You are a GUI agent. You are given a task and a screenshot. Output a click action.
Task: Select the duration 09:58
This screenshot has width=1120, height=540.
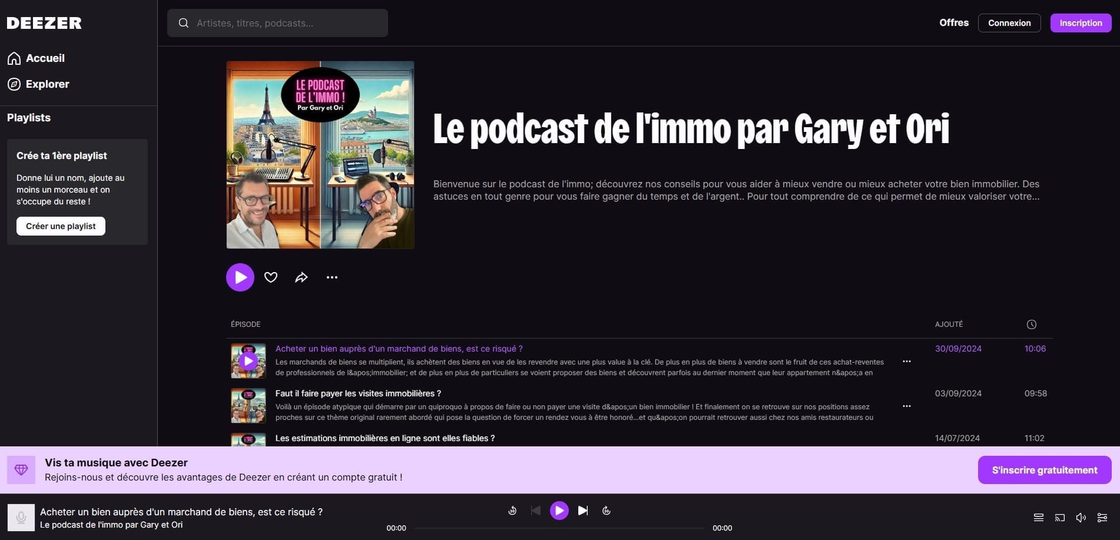(x=1036, y=393)
